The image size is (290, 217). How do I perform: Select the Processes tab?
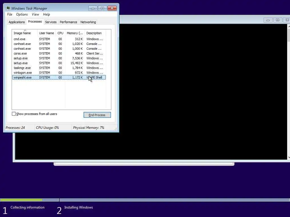35,21
